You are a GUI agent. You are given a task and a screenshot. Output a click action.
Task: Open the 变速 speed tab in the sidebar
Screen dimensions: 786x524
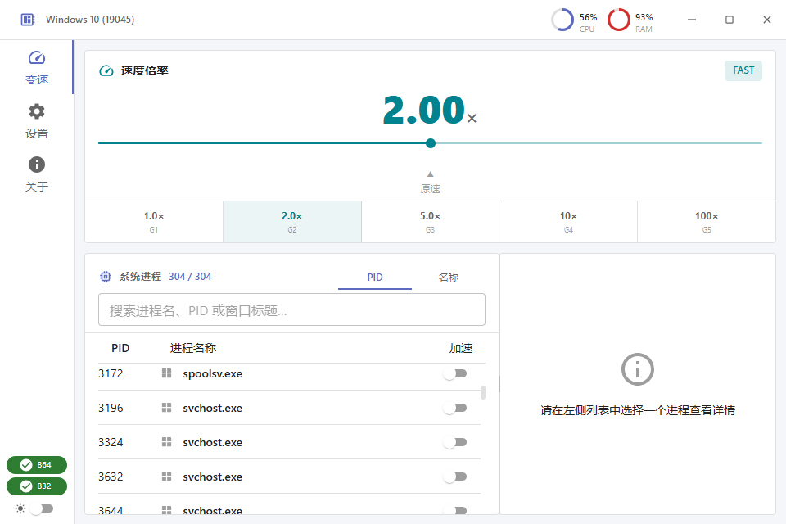tap(37, 67)
